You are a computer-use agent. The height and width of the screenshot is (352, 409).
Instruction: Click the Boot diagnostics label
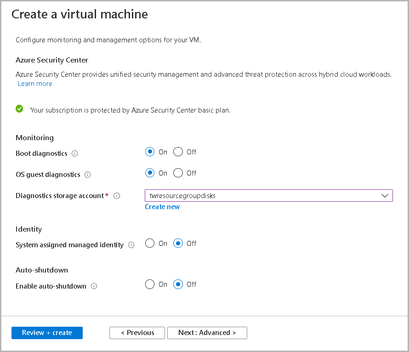click(41, 153)
